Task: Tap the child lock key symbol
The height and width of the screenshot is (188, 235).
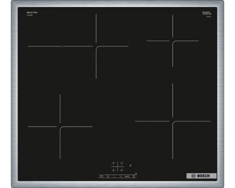Action: click(x=108, y=176)
